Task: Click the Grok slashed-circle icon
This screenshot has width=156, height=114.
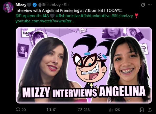Action: click(143, 5)
